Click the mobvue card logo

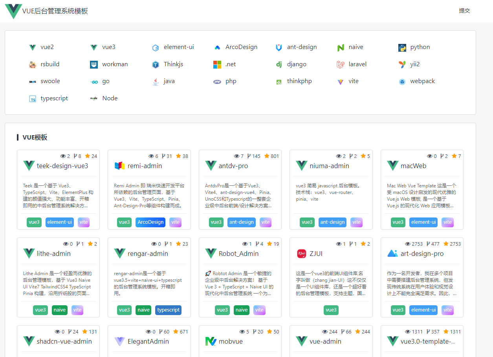pyautogui.click(x=211, y=341)
